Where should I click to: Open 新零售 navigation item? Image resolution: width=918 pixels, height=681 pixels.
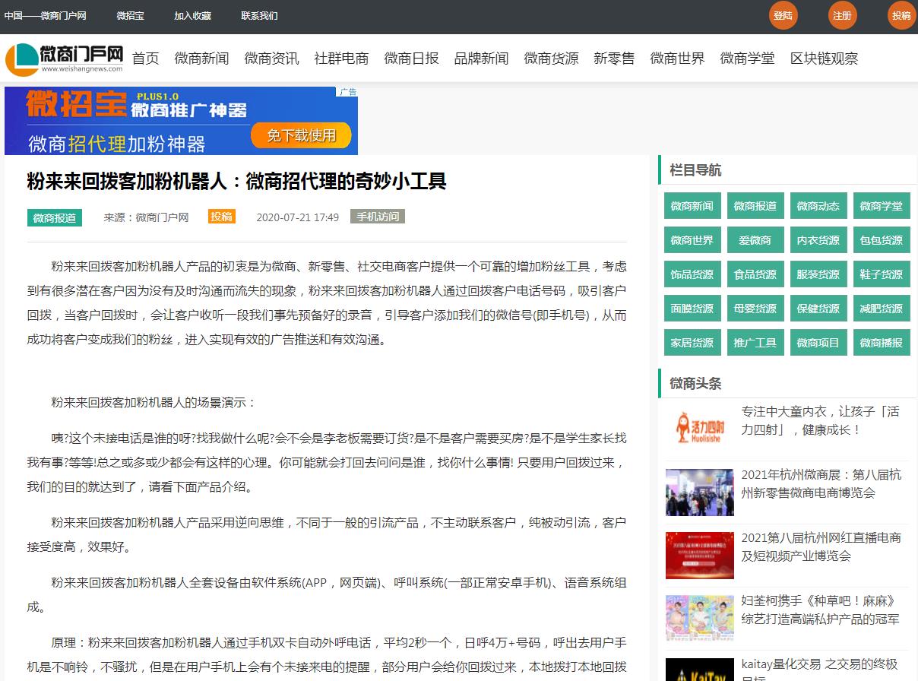[614, 59]
